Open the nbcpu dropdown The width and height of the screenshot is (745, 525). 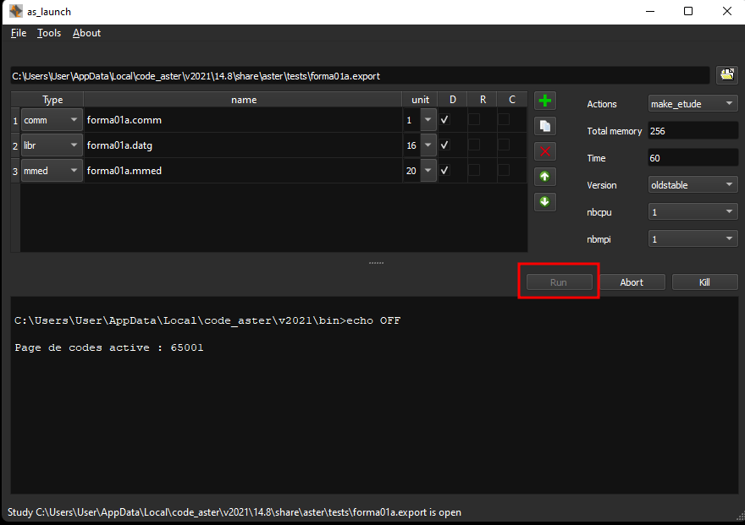[x=693, y=212]
